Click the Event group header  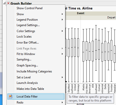pyautogui.click(x=80, y=13)
